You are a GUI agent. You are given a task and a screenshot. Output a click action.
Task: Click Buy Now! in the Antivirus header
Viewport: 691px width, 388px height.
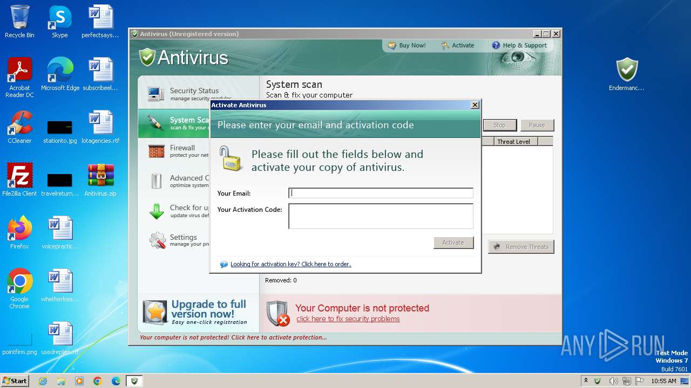click(x=407, y=45)
